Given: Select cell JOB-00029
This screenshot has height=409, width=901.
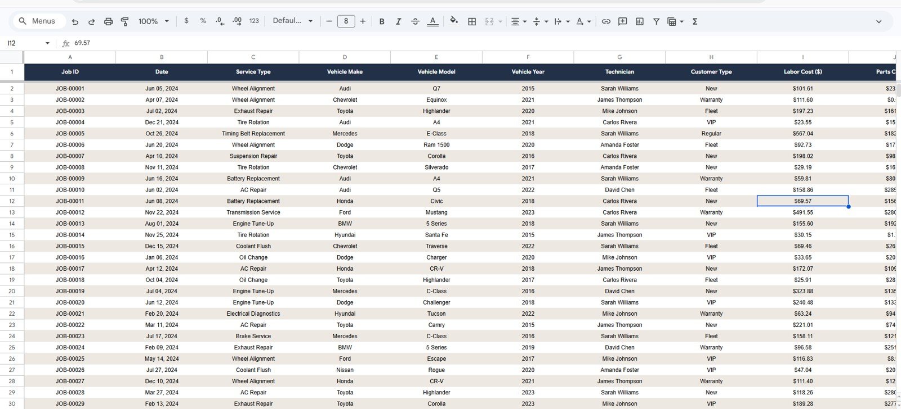Looking at the screenshot, I should (x=70, y=403).
